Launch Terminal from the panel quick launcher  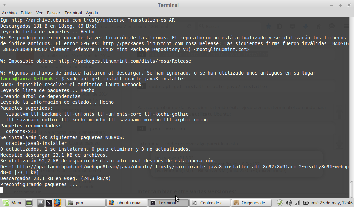point(49,203)
